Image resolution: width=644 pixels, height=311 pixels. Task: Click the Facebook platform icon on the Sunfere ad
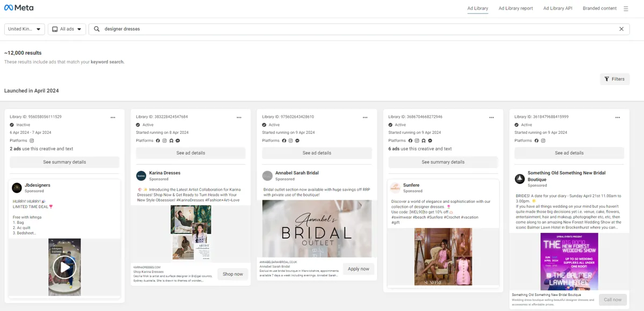(x=410, y=141)
